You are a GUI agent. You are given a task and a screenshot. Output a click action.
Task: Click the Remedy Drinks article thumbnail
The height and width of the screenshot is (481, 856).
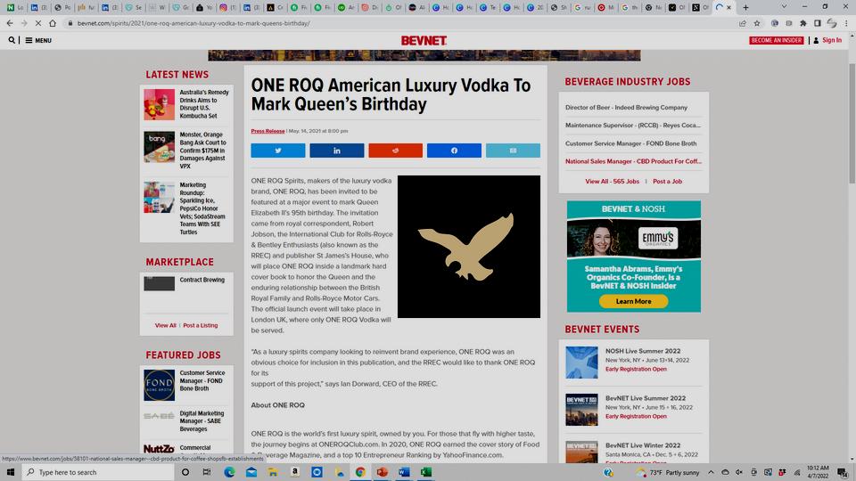(x=160, y=104)
